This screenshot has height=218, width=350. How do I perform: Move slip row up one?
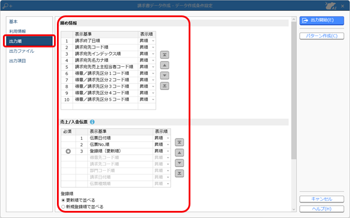pos(179,153)
